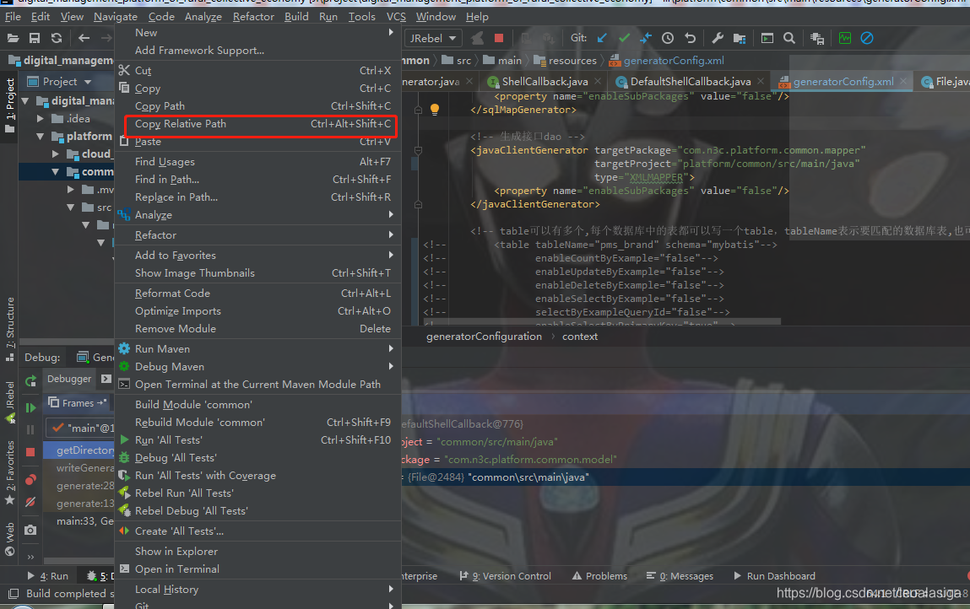970x609 pixels.
Task: Select Show in Explorer menu entry
Action: coord(258,551)
